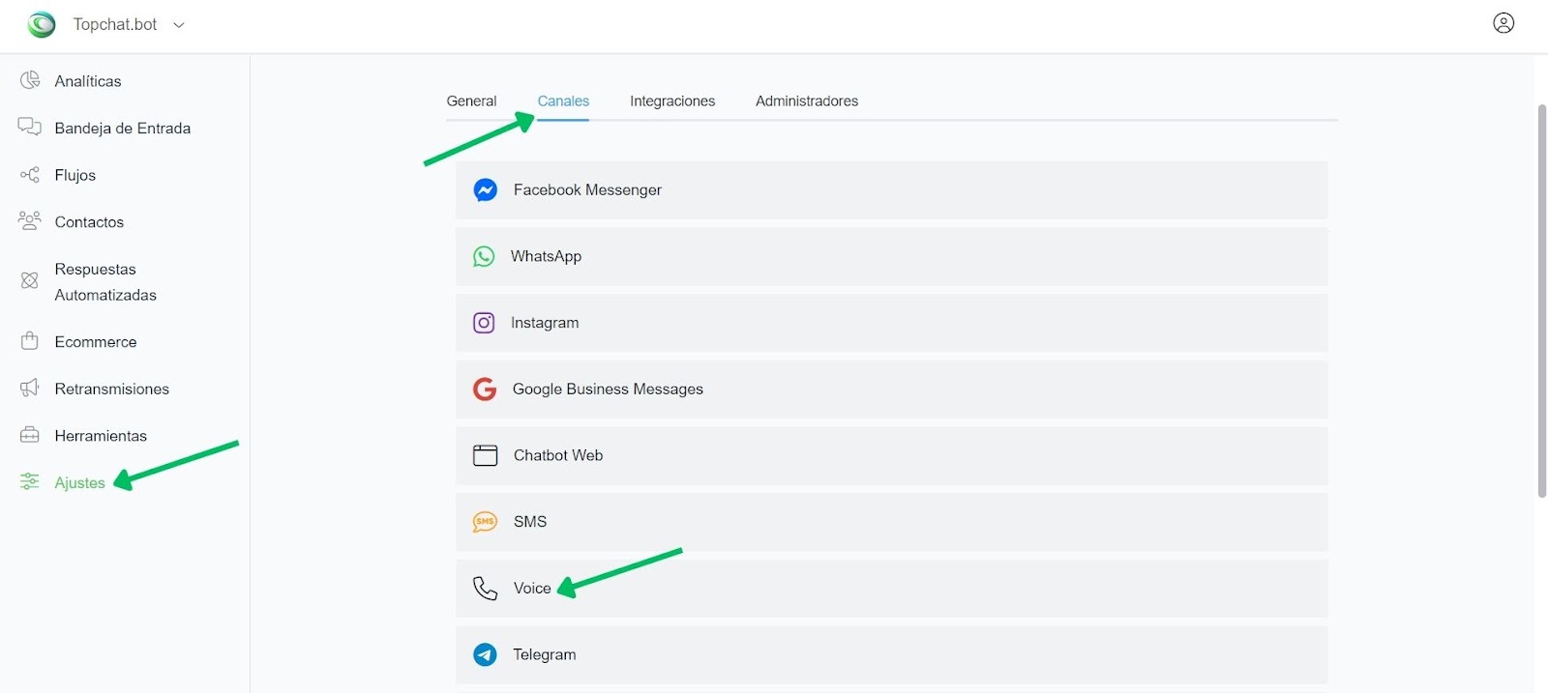Select the Canales tab
Screen dimensions: 1548x693
(563, 101)
